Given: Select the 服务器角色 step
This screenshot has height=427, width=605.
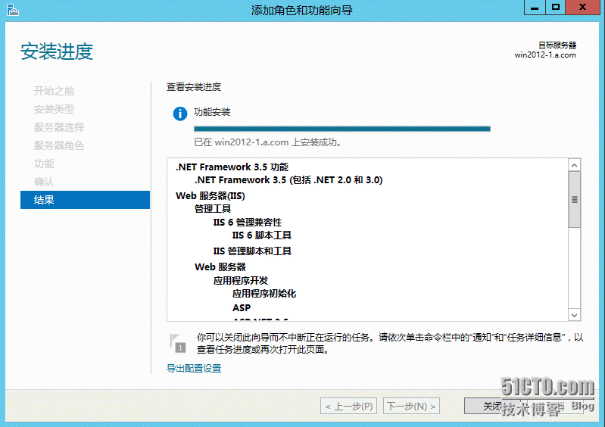Looking at the screenshot, I should pyautogui.click(x=59, y=145).
